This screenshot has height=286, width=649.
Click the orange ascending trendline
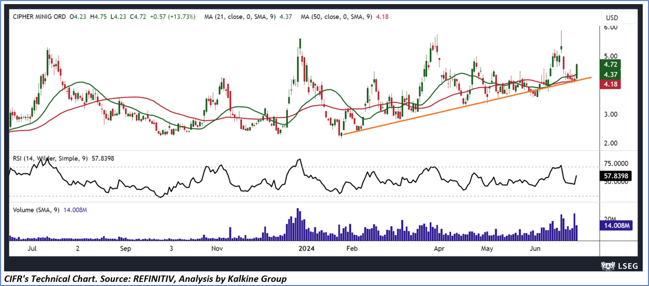(466, 106)
